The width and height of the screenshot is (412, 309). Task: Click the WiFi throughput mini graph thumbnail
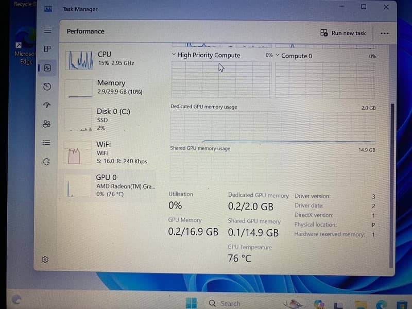77,153
